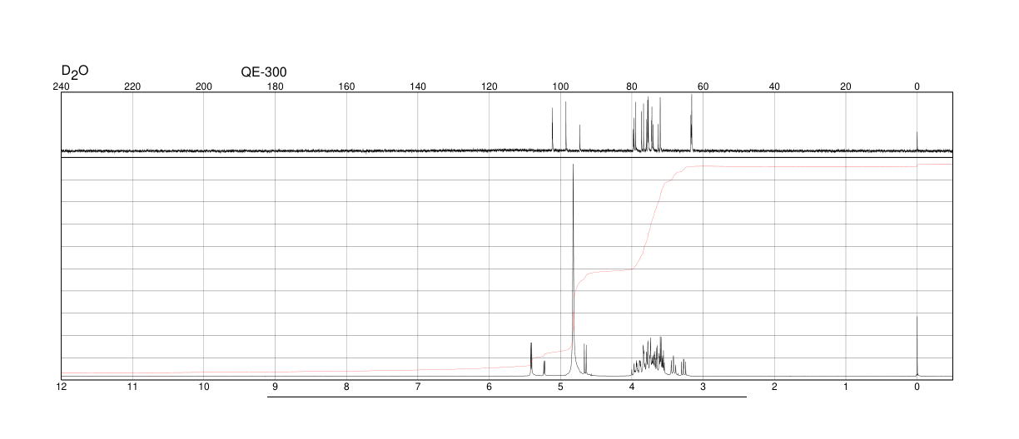Click the 10 ppm label on the proton axis
Screen dimensions: 1019x439
204,387
